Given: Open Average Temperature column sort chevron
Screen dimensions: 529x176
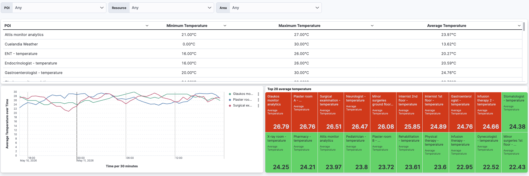Looking at the screenshot, I should pyautogui.click(x=519, y=26).
